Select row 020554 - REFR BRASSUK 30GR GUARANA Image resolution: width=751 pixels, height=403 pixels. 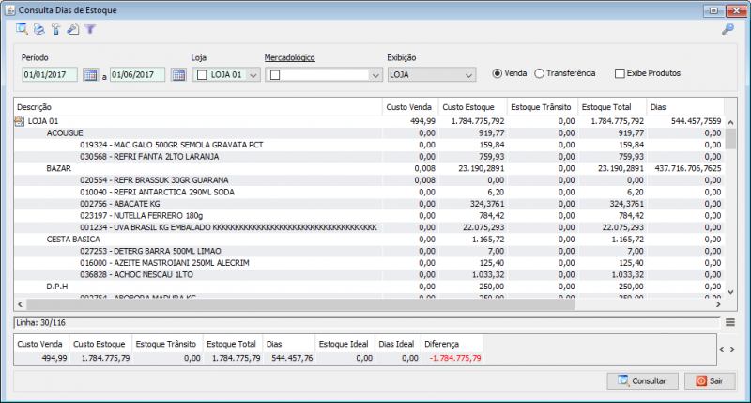pyautogui.click(x=369, y=180)
